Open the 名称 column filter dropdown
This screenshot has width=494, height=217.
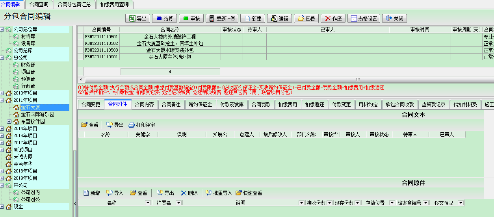[148, 203]
